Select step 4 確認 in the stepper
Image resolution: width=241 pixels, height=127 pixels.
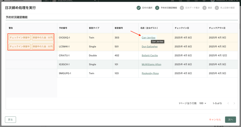[x=207, y=8]
